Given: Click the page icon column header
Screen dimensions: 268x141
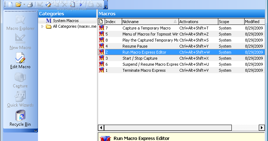Looking at the screenshot, I should click(101, 22).
